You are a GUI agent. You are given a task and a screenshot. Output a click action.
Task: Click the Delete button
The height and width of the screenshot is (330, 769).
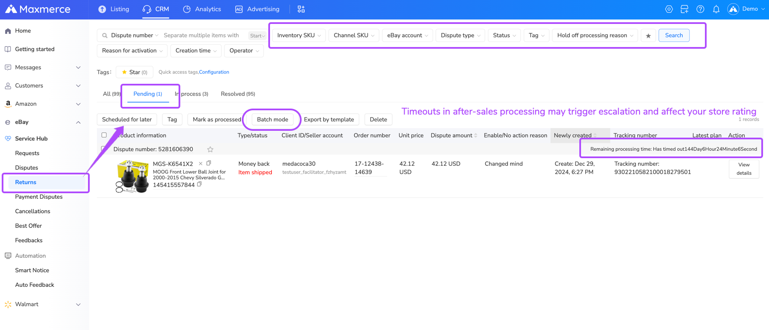click(x=379, y=120)
